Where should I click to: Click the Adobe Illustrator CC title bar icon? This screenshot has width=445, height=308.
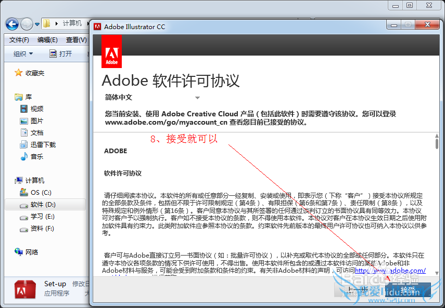[x=97, y=26]
